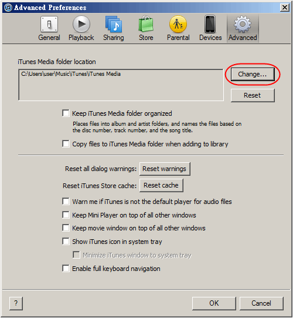The height and width of the screenshot is (318, 293).
Task: Click the Reset warnings button
Action: (165, 169)
